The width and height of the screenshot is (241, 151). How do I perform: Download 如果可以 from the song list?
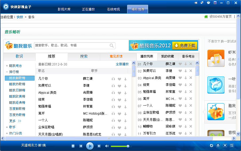pyautogui.click(x=125, y=86)
